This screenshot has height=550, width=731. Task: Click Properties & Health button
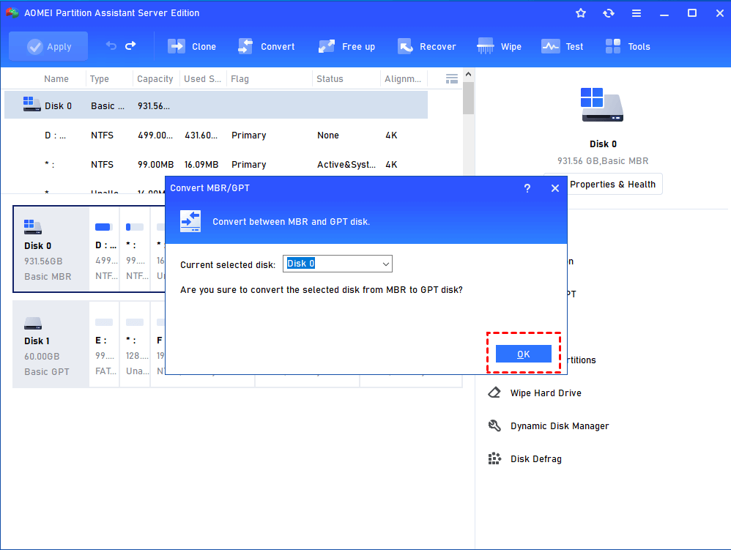pos(612,184)
